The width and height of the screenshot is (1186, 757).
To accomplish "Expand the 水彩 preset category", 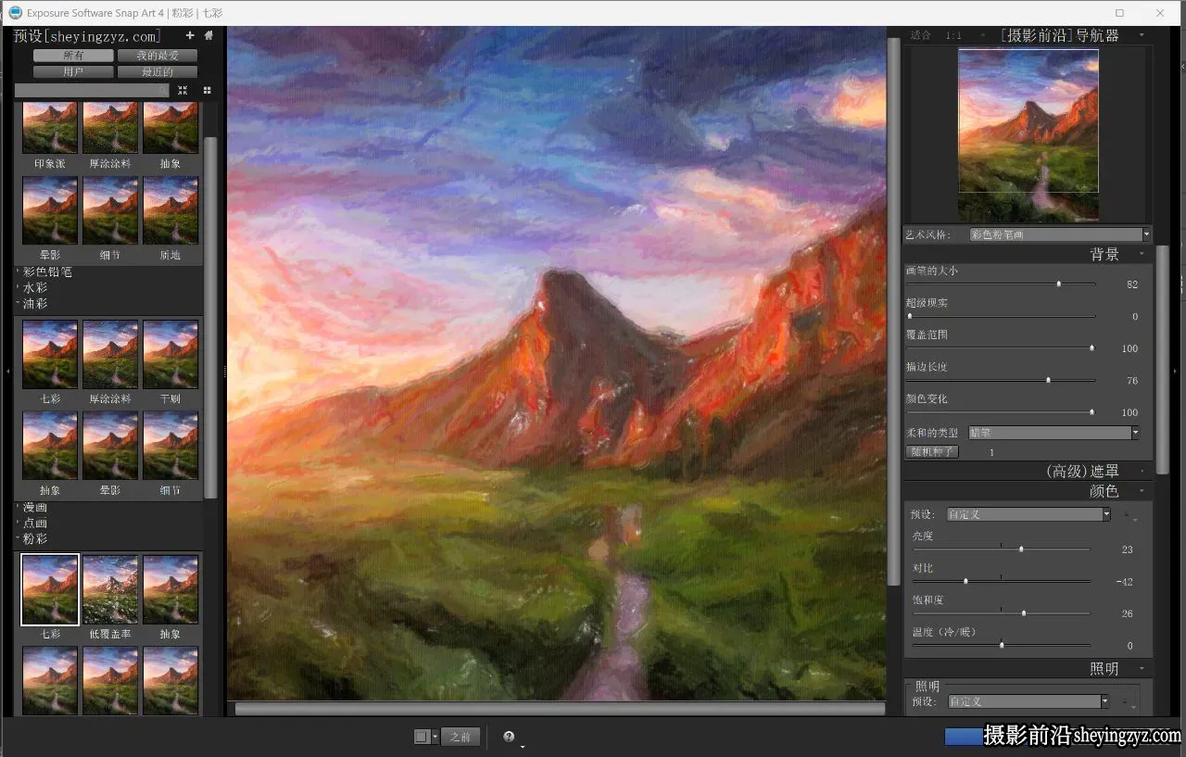I will point(35,288).
